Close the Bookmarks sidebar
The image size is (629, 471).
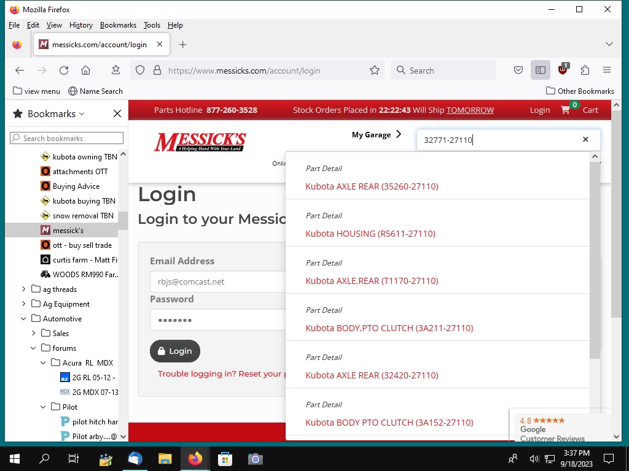coord(117,113)
